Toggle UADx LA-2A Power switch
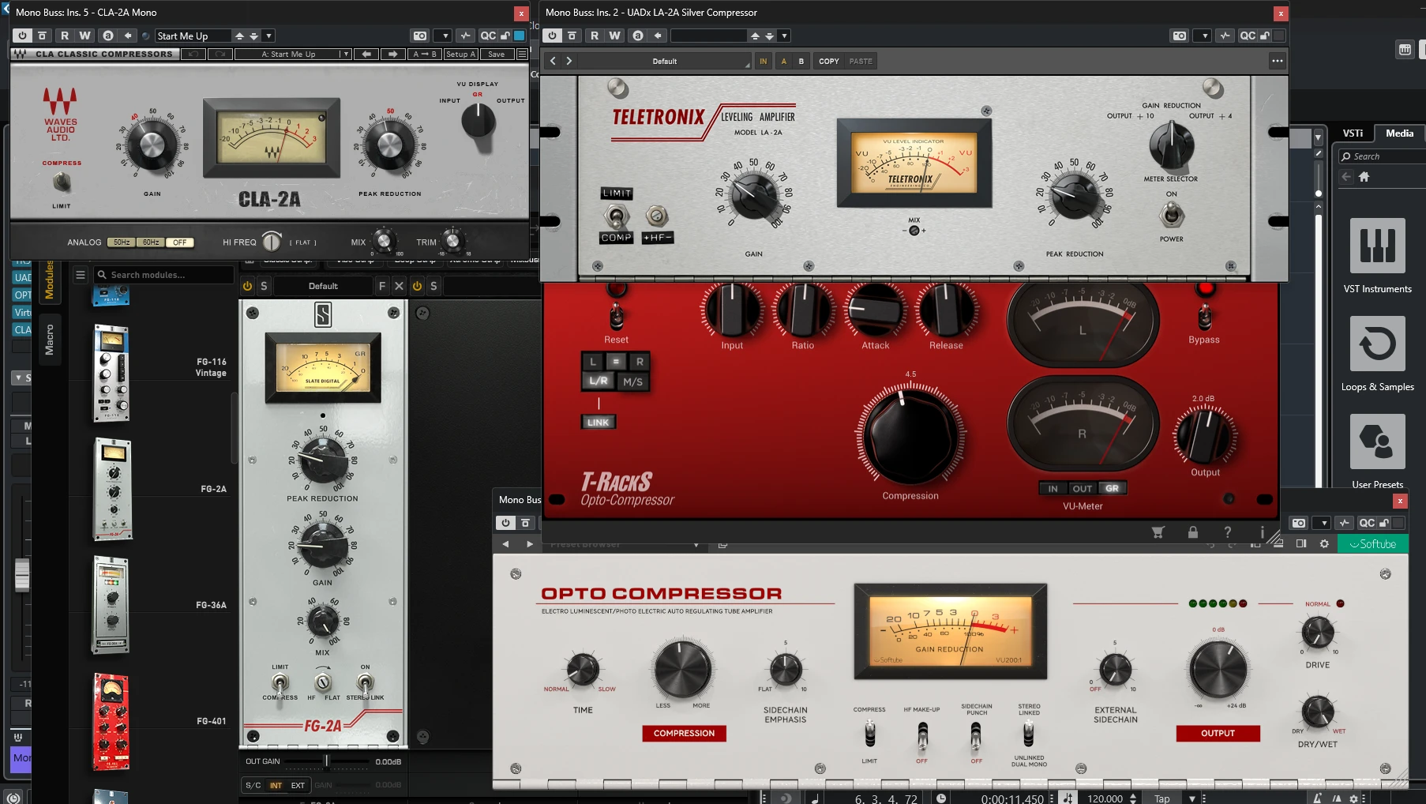The height and width of the screenshot is (804, 1426). (1171, 214)
